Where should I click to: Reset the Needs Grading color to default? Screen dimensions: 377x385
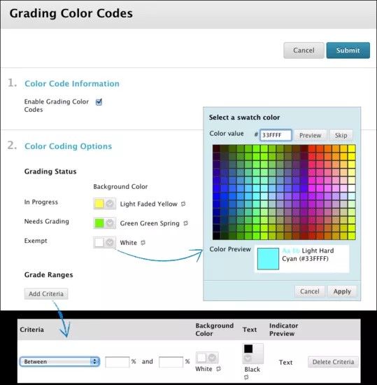186,223
